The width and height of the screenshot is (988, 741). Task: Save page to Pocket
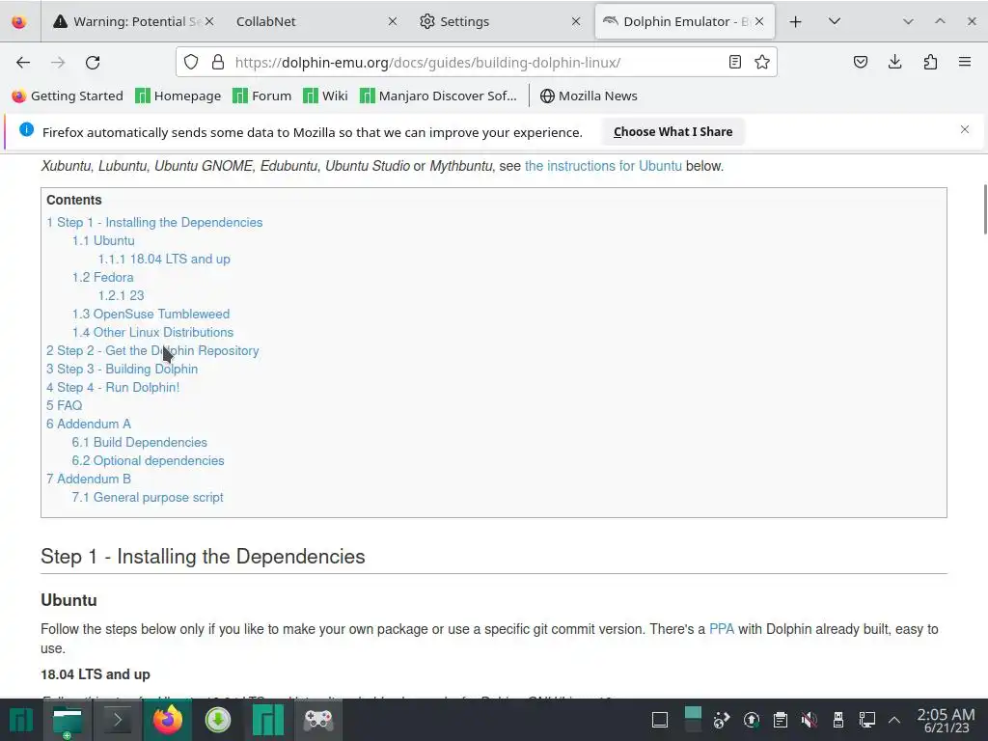(x=860, y=62)
